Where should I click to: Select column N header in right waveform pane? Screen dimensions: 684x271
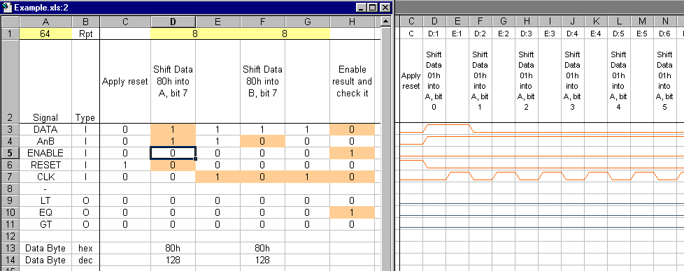click(665, 22)
